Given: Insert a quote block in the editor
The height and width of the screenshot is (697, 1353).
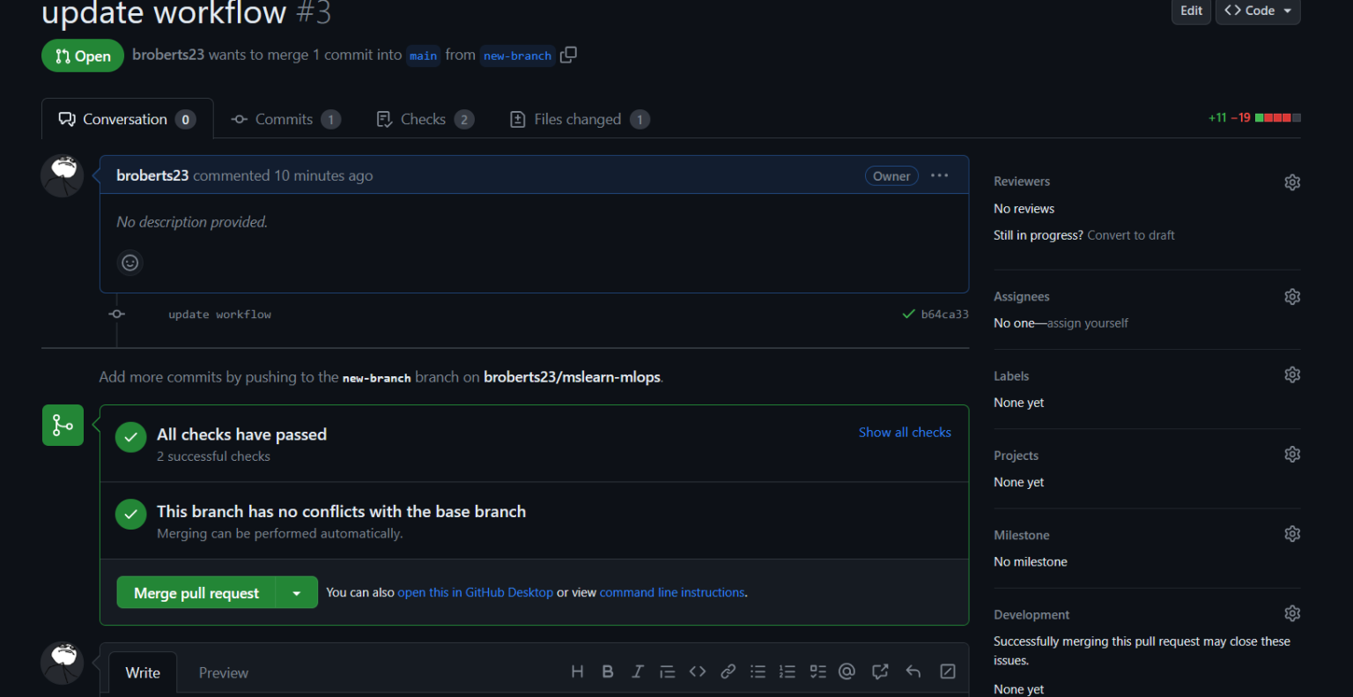Looking at the screenshot, I should pos(668,671).
